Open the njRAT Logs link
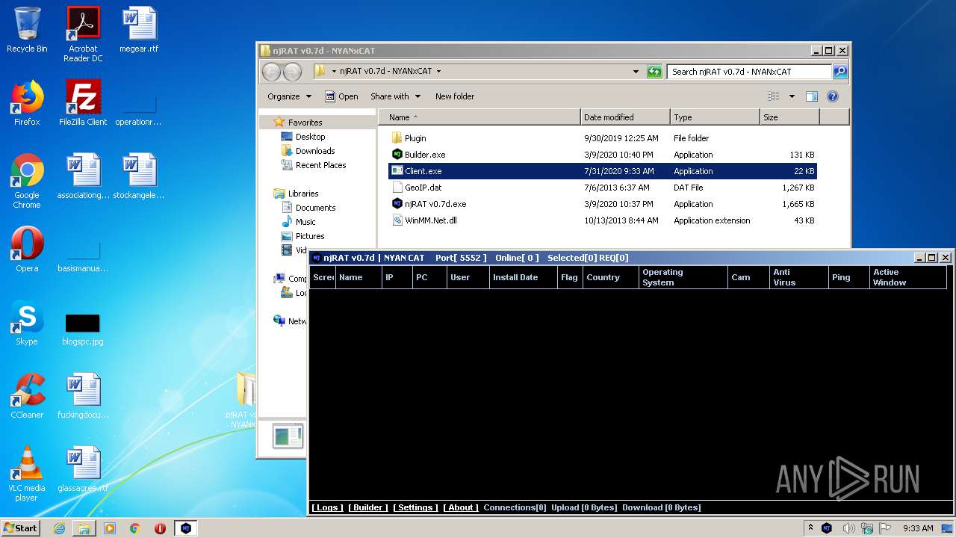Screen dimensions: 956x538 click(x=327, y=507)
